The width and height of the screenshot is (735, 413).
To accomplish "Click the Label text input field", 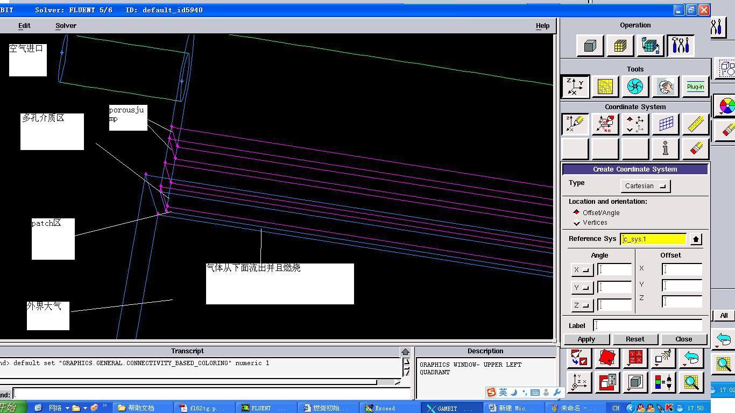I will click(648, 325).
